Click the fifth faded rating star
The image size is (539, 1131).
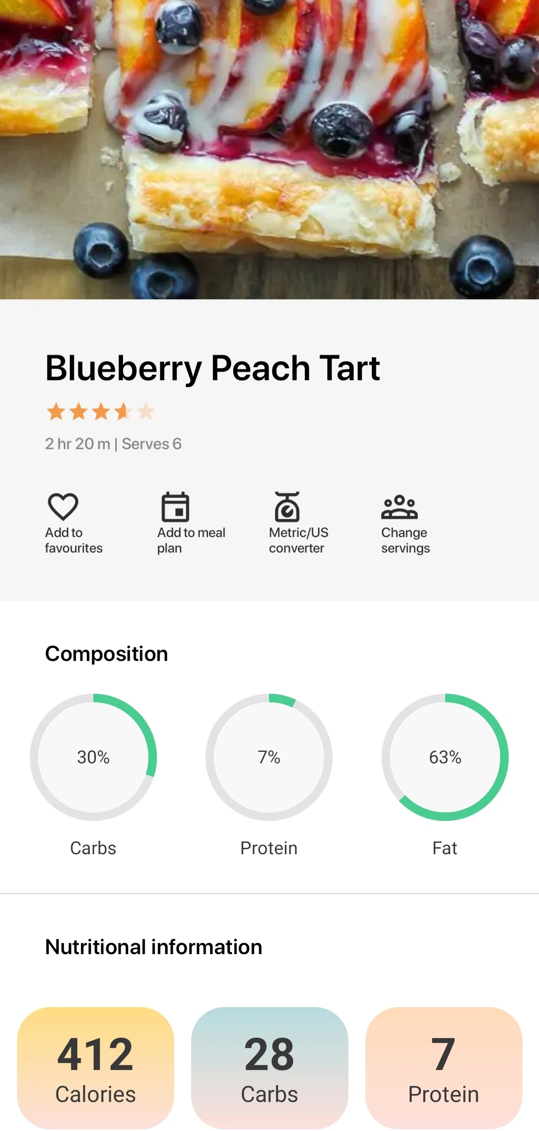(146, 412)
